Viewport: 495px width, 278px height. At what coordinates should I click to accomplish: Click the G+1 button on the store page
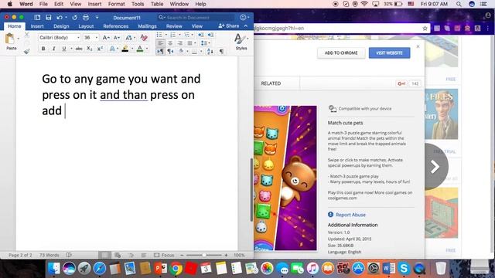[401, 83]
